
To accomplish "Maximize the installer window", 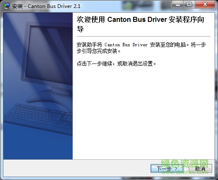I will [189, 5].
